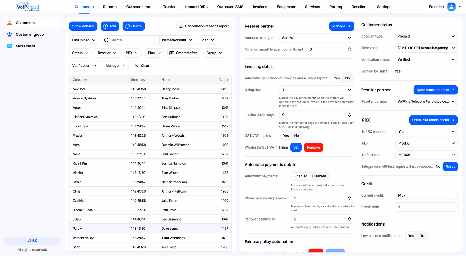Click the Current credit input field
The image size is (466, 256).
[x=426, y=195]
